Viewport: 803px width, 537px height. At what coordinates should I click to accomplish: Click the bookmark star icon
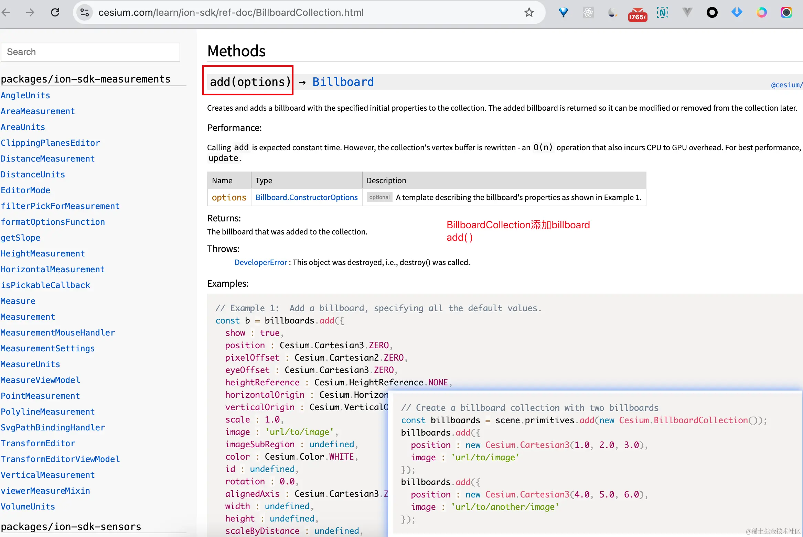529,13
